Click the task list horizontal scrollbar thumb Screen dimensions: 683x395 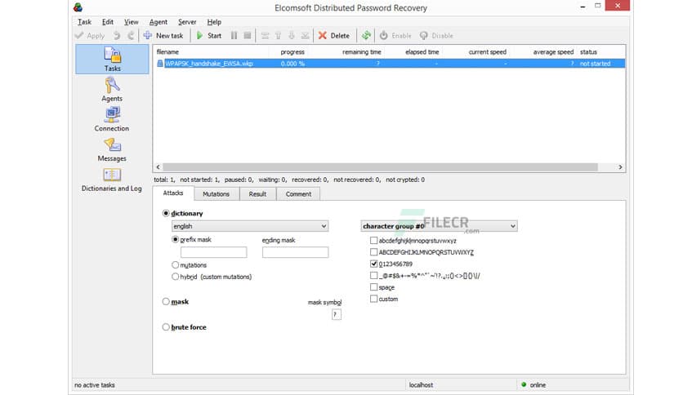(380, 167)
